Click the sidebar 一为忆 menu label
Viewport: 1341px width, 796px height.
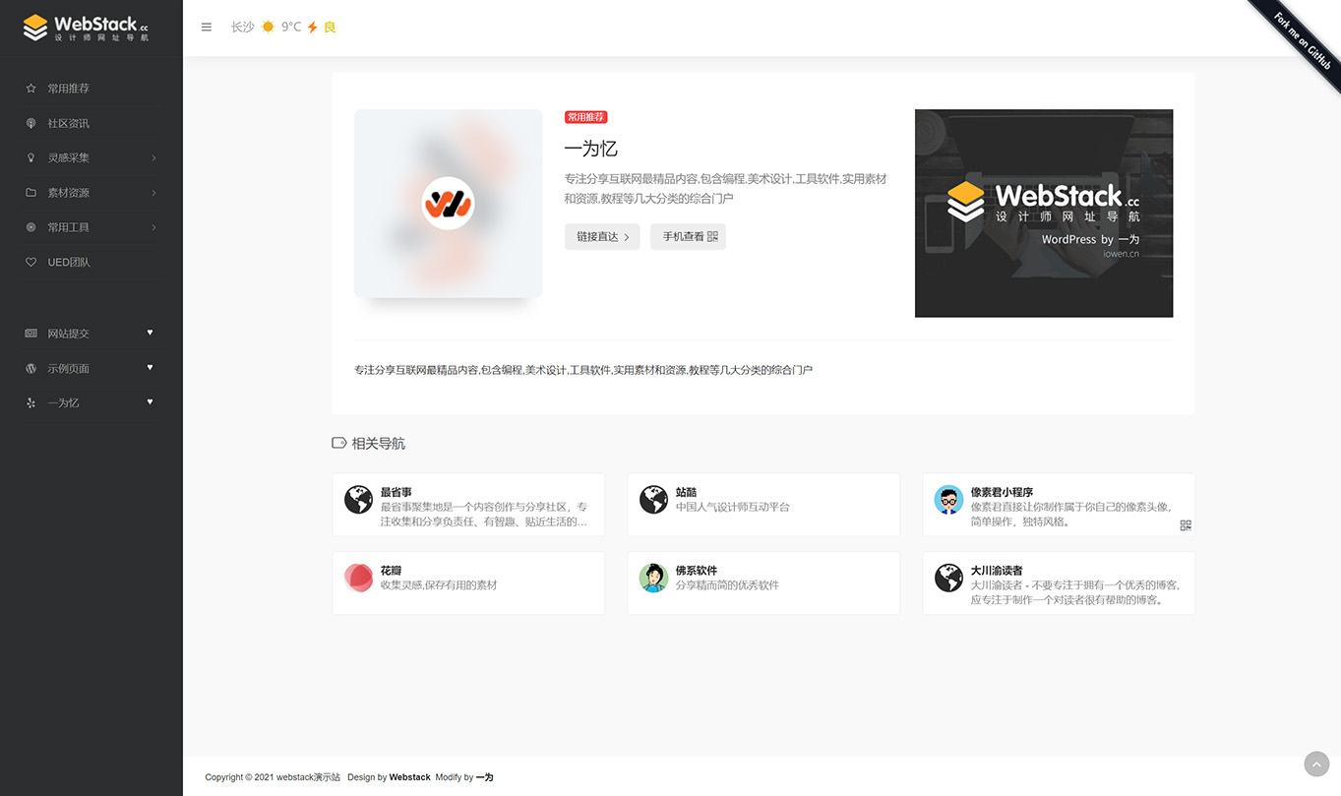pyautogui.click(x=64, y=402)
